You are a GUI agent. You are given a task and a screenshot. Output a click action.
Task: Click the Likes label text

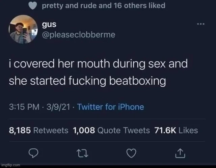point(188,130)
